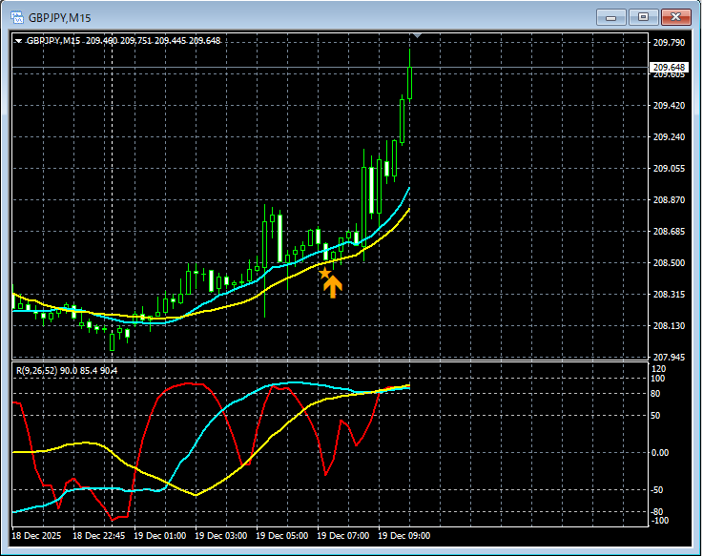Click the 19 Dec 09:00 time axis label

407,536
